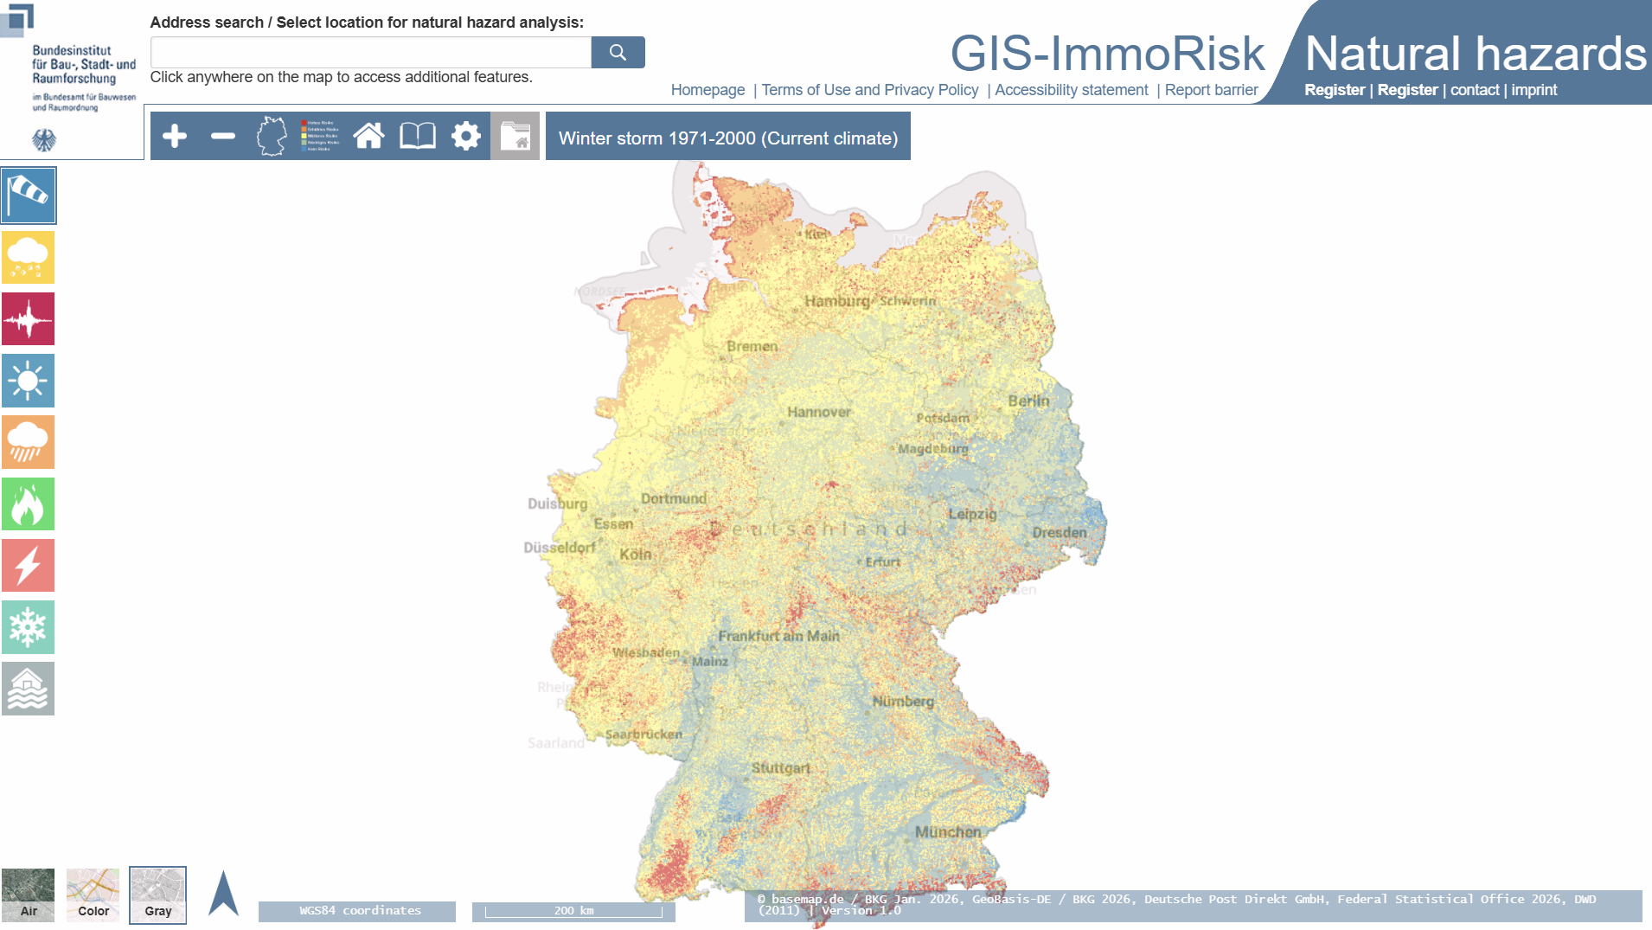
Task: Open the Winter storm 1971-2000 scenario selector
Action: click(727, 137)
